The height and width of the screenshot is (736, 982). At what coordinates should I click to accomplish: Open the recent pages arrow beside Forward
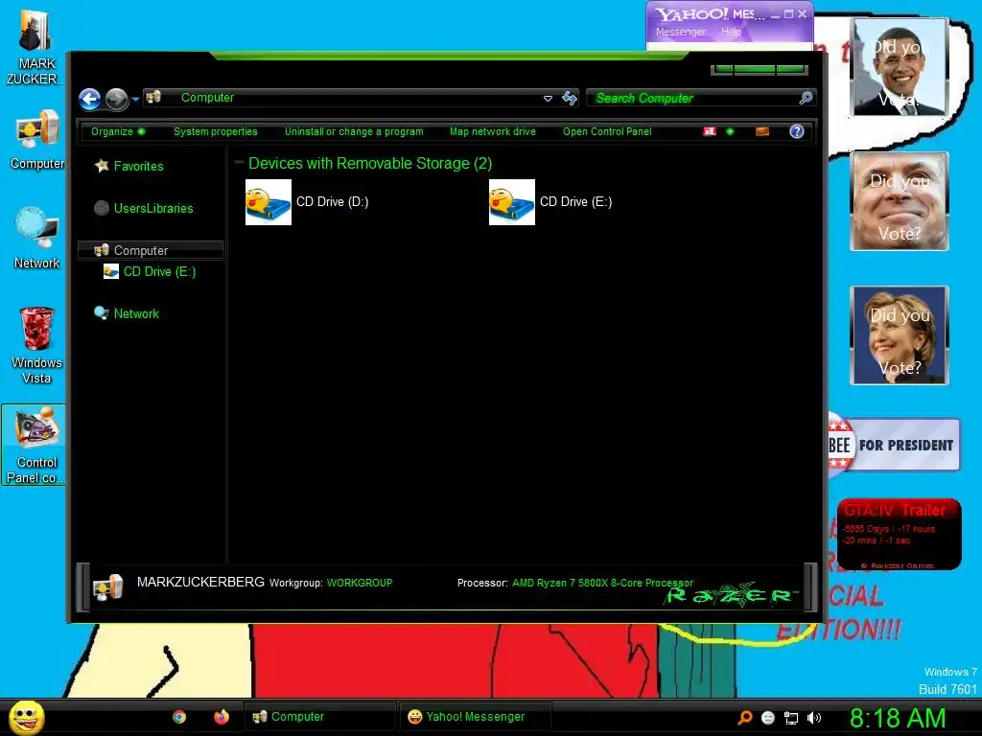(135, 99)
